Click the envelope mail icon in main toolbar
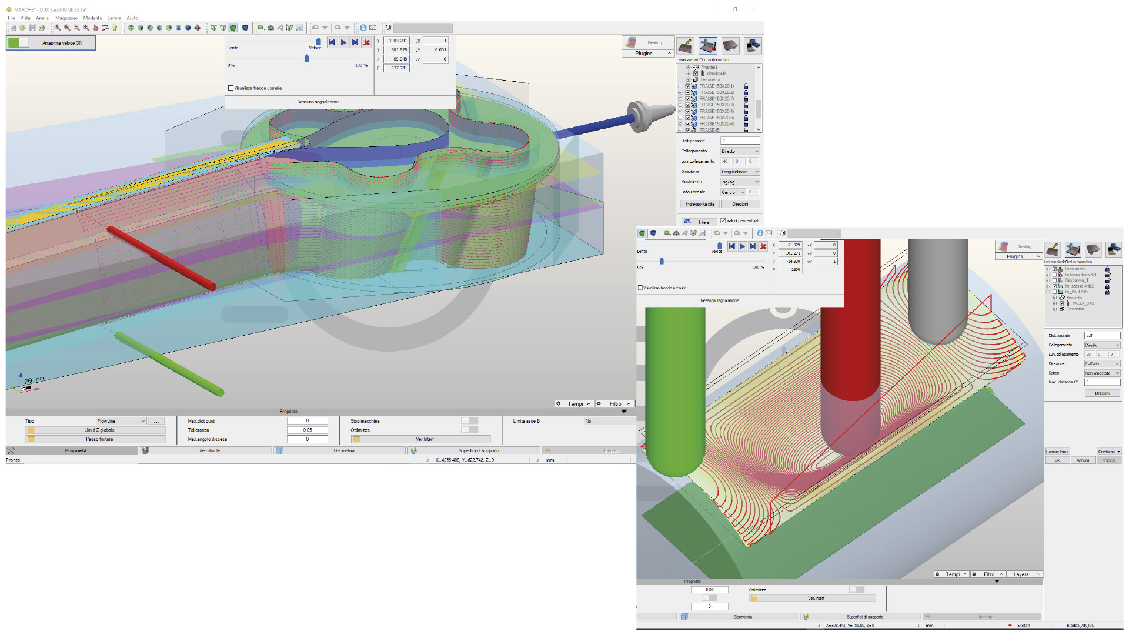 pyautogui.click(x=373, y=28)
